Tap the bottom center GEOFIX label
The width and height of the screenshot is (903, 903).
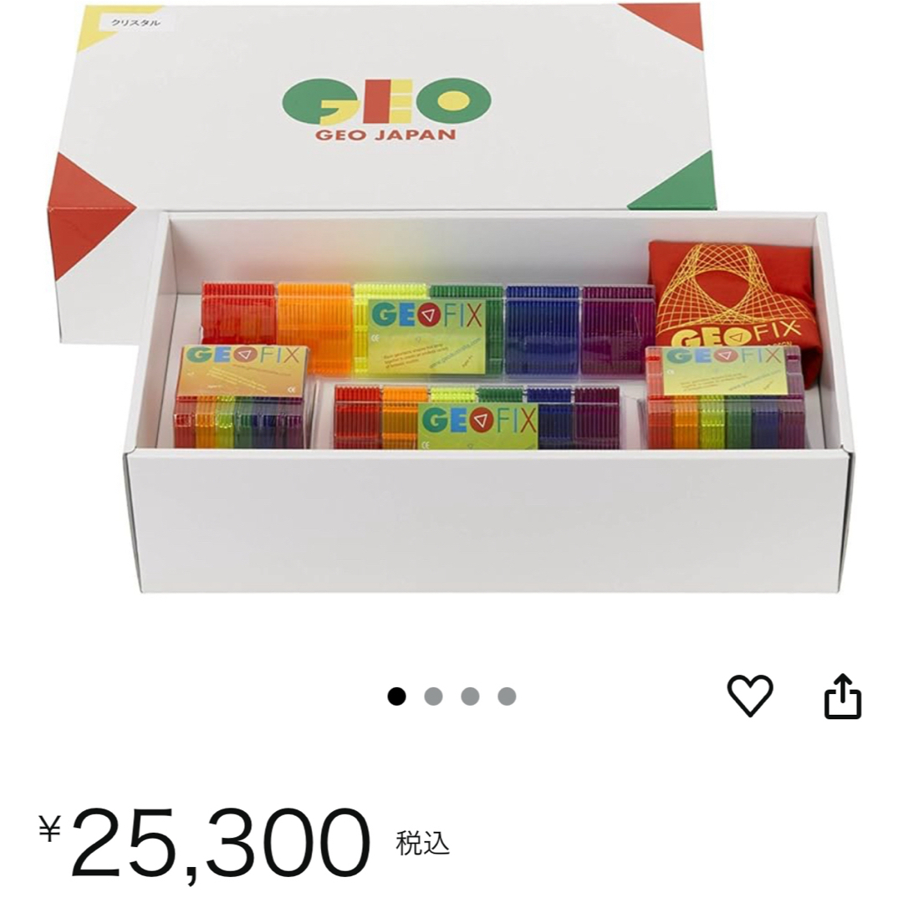(478, 425)
